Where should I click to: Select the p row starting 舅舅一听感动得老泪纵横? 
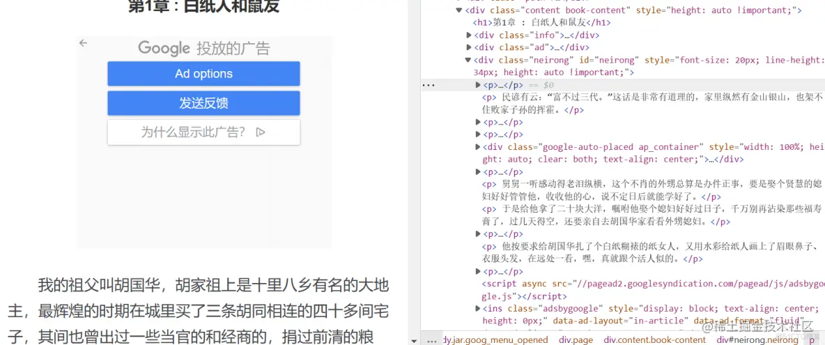tap(651, 190)
